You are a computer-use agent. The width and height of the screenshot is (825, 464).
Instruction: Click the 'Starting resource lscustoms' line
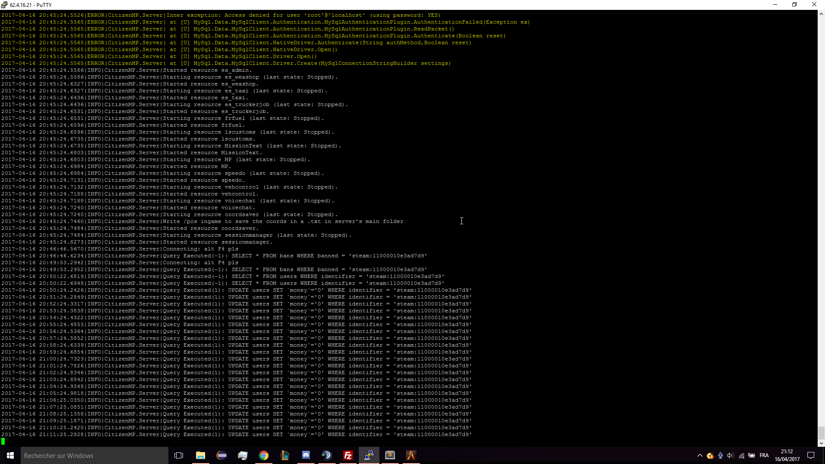168,132
